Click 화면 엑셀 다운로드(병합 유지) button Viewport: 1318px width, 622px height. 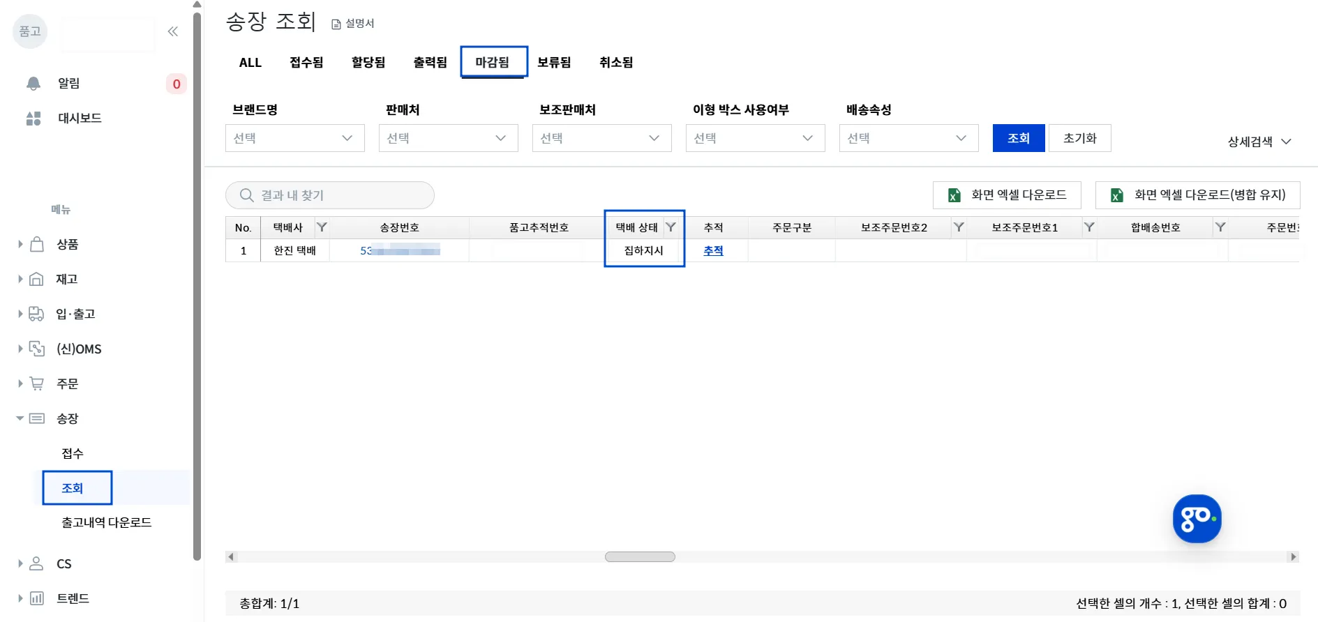1198,195
